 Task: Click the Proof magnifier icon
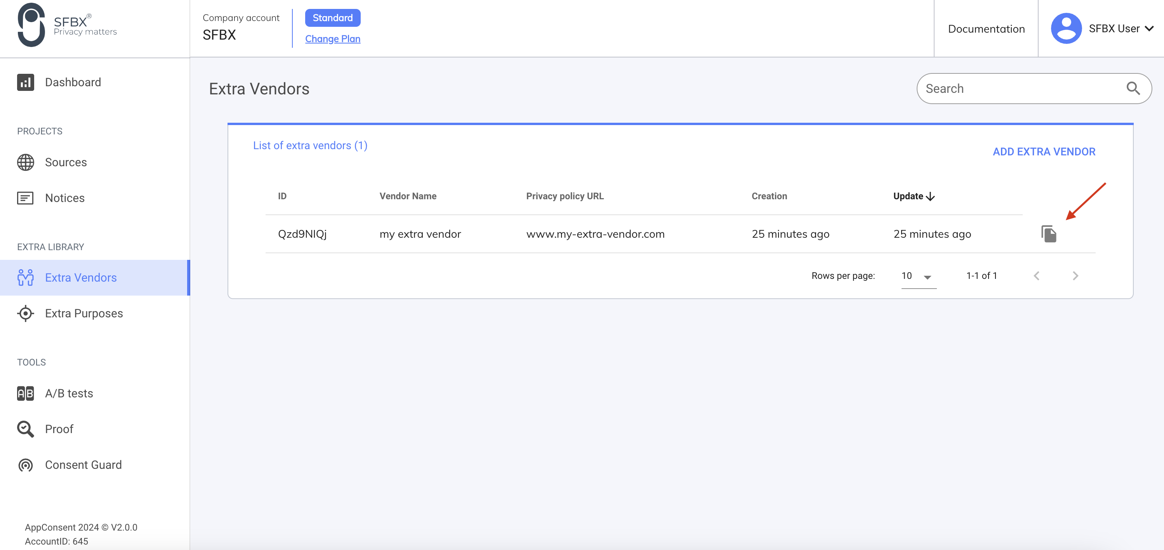click(x=25, y=429)
